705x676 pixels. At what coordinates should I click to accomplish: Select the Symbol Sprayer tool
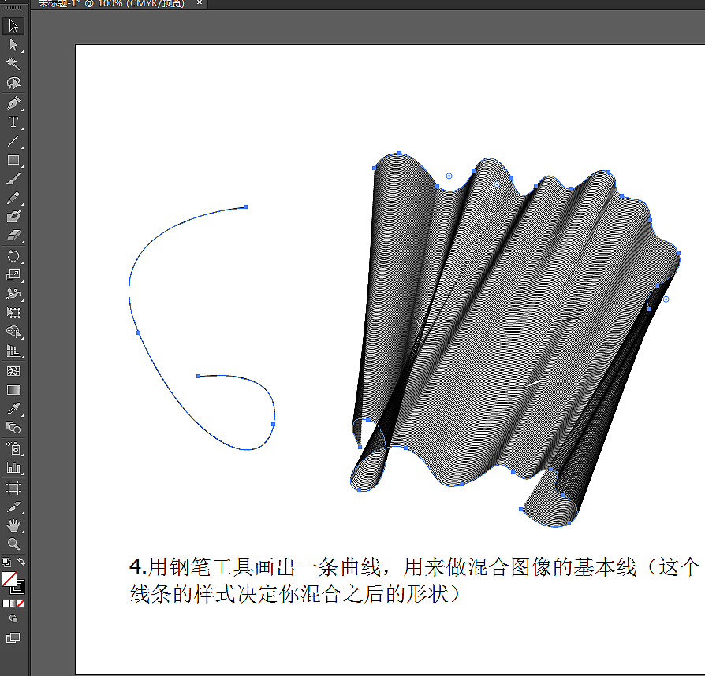(x=13, y=448)
